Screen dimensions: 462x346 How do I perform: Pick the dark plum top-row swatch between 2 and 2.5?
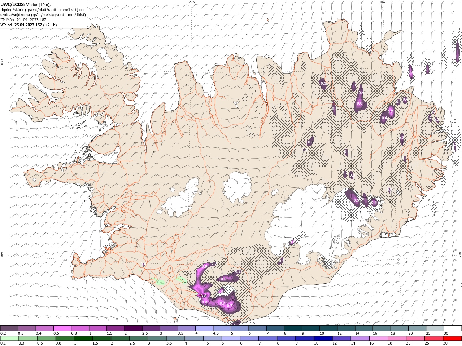(x=133, y=328)
